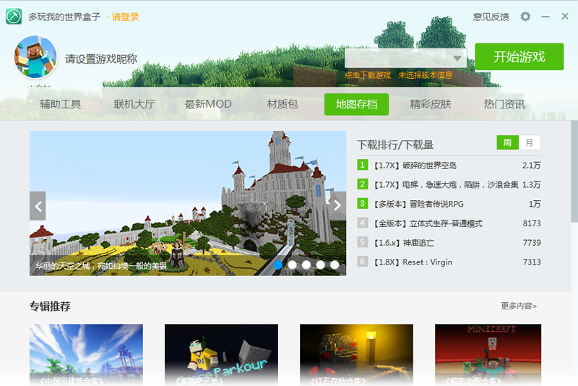Click the 下载排行/下载量 heading
578x386 pixels.
tap(395, 145)
